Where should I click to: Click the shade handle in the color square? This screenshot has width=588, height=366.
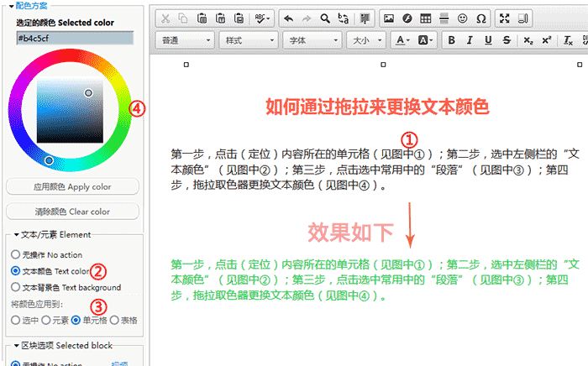pyautogui.click(x=88, y=93)
